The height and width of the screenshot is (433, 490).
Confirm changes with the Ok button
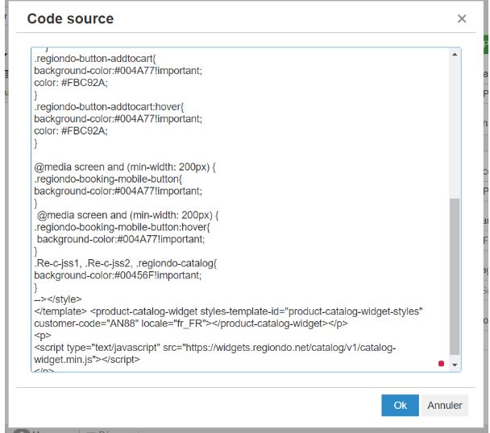point(400,405)
